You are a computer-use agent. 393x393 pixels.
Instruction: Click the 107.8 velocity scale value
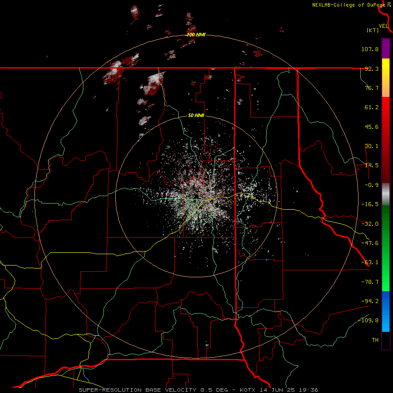pyautogui.click(x=370, y=49)
